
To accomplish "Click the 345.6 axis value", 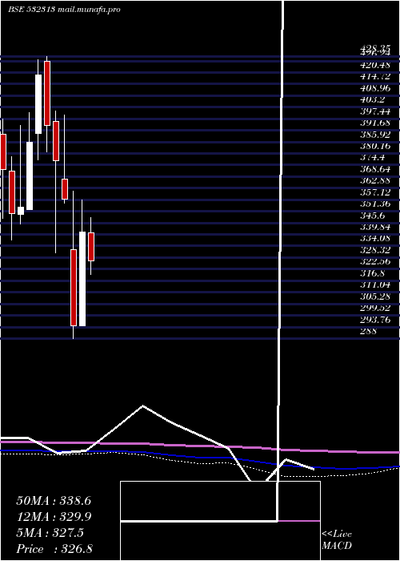I will 373,216.
